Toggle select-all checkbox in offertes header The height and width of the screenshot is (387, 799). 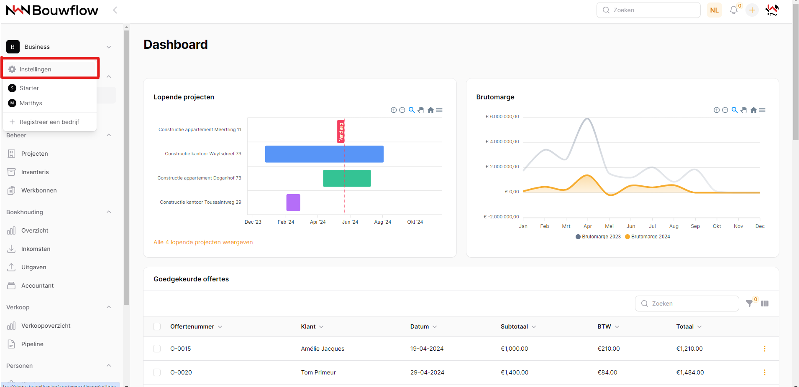point(157,326)
